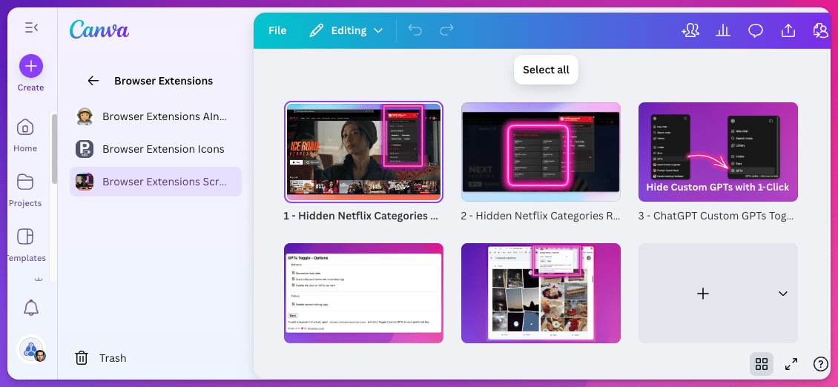Click the icon beside Browser Extension Icons

(85, 149)
